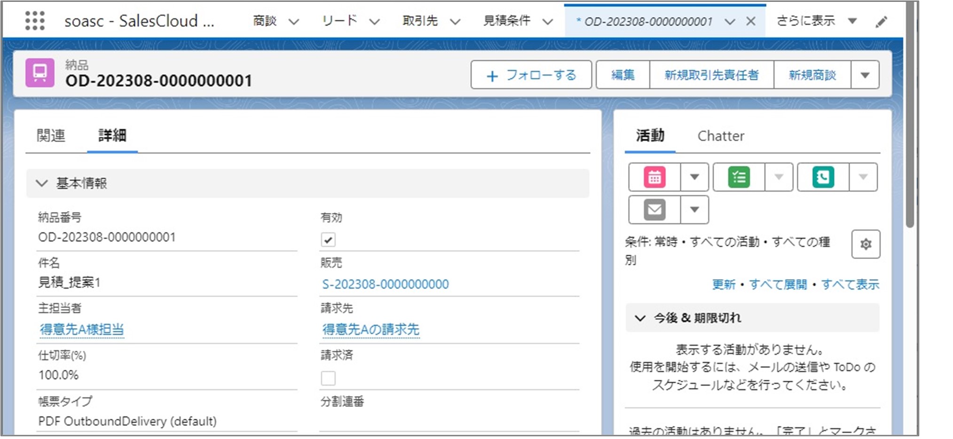Open the 取引先 navigation item
The width and height of the screenshot is (953, 439).
coord(420,21)
